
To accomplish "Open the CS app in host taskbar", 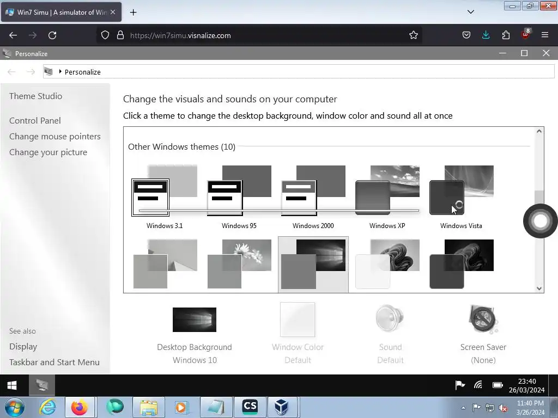I will [x=250, y=407].
